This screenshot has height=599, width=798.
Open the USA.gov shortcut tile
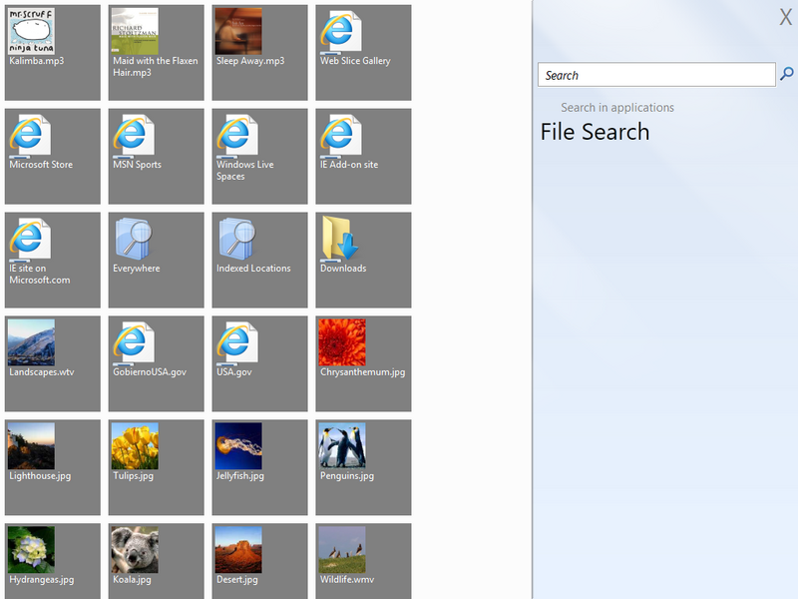tap(259, 363)
